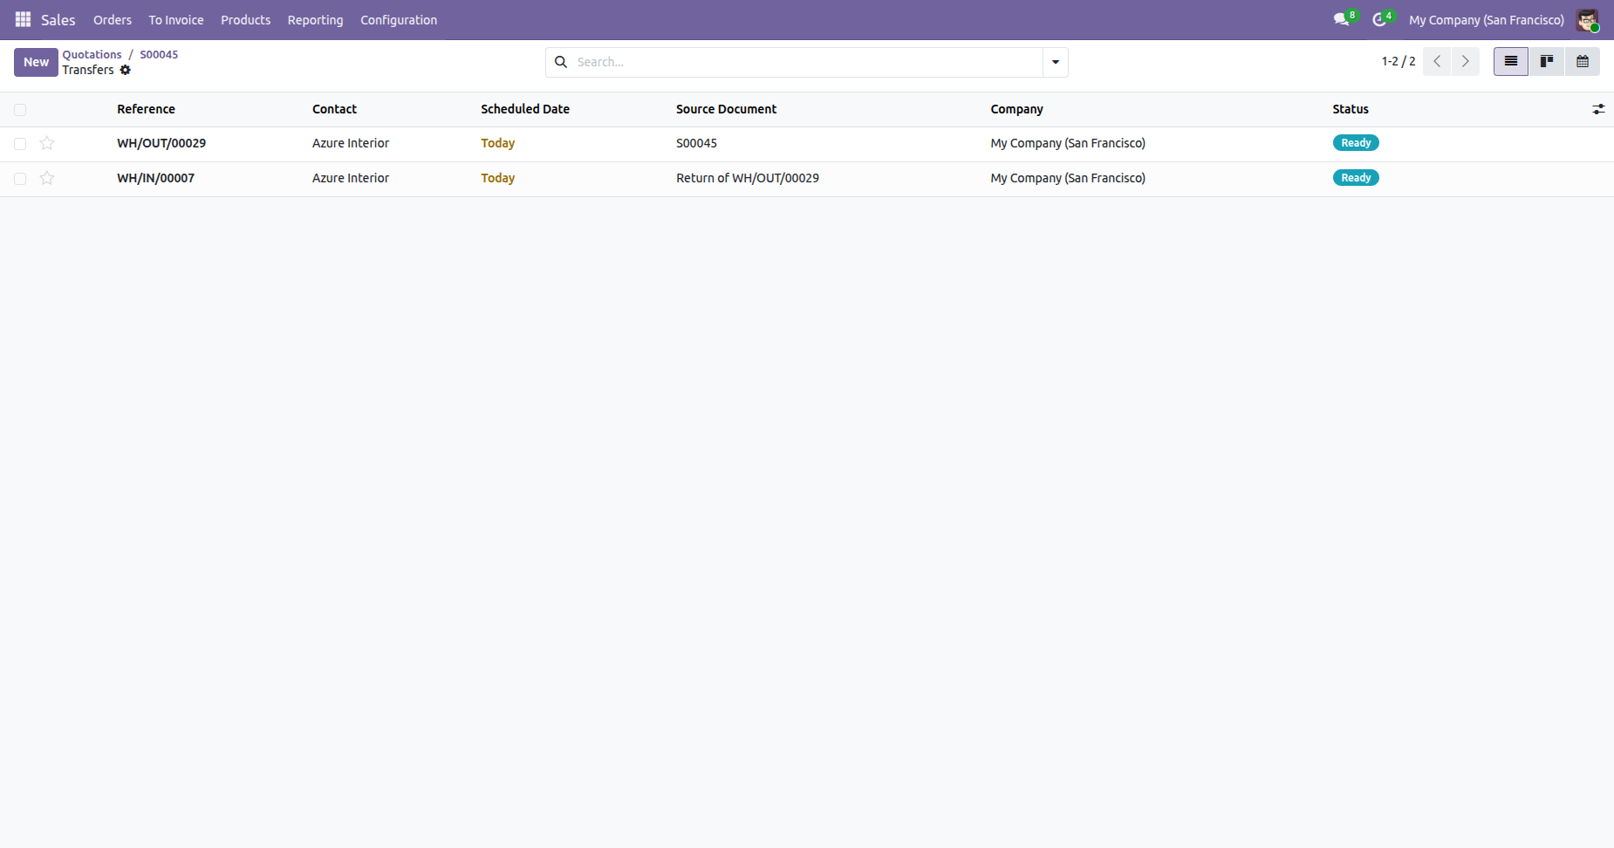Viewport: 1614px width, 848px height.
Task: Open the Reporting menu
Action: pos(315,20)
